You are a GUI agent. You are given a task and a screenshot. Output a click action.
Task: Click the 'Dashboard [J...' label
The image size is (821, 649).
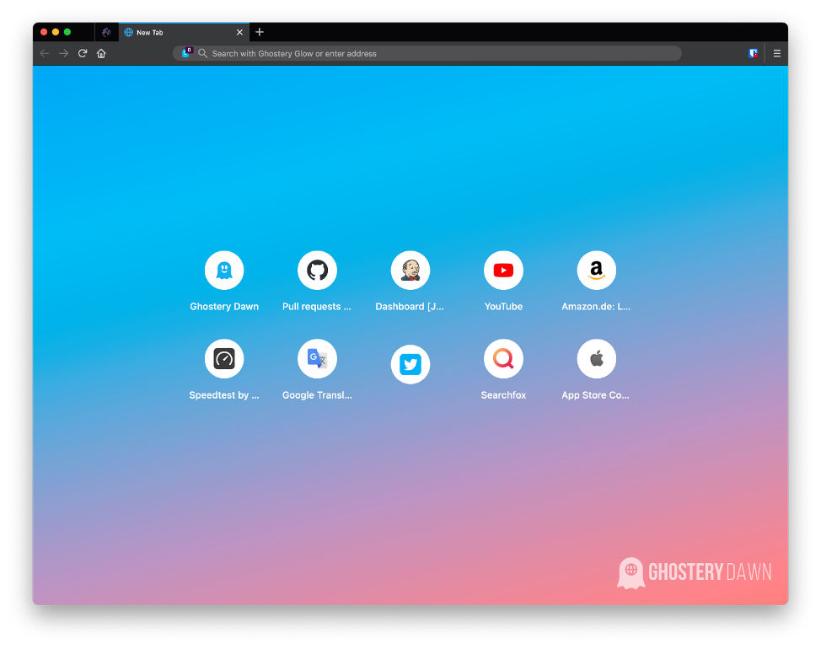[410, 306]
